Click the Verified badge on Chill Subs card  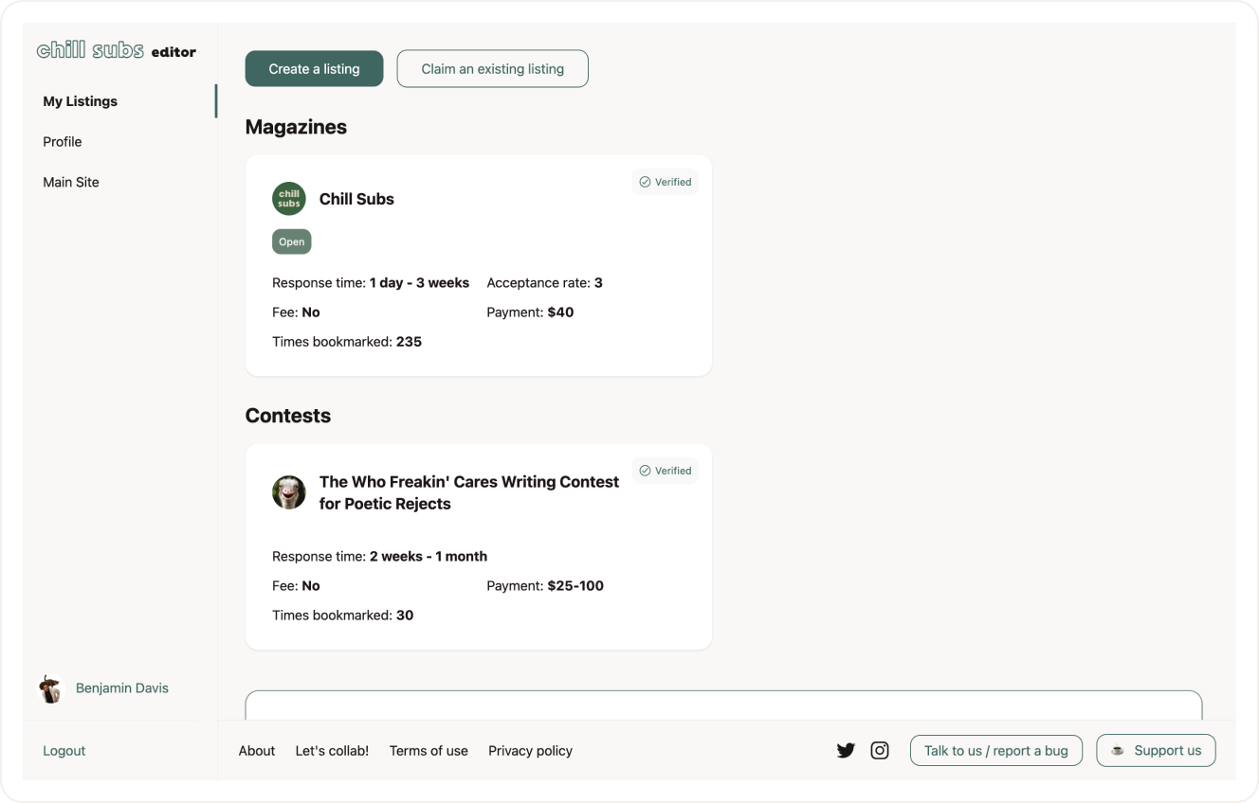click(666, 182)
